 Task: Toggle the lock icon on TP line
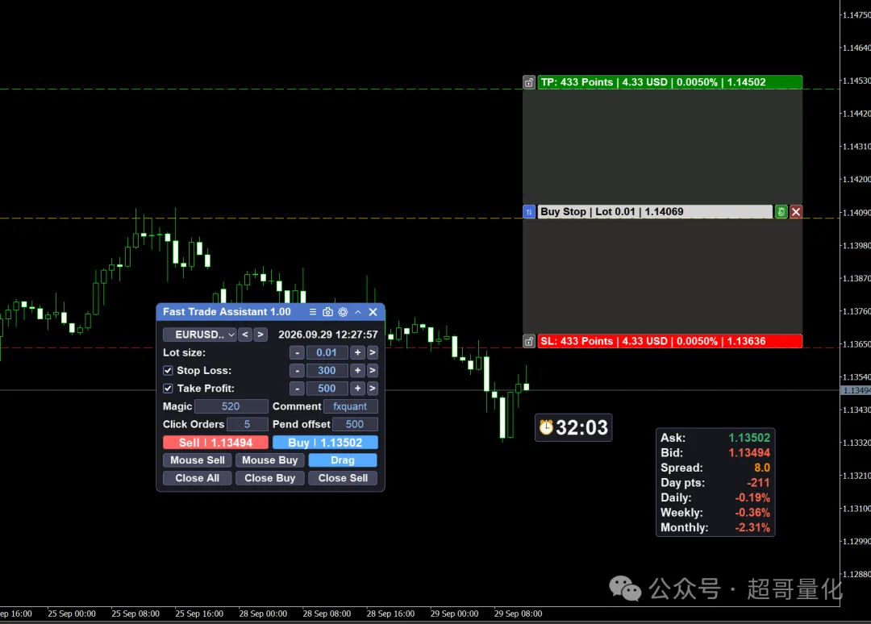pyautogui.click(x=529, y=83)
